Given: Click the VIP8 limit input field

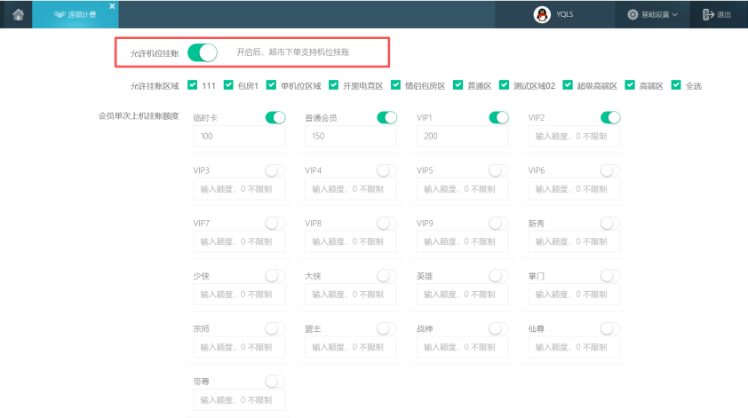Looking at the screenshot, I should click(x=351, y=241).
